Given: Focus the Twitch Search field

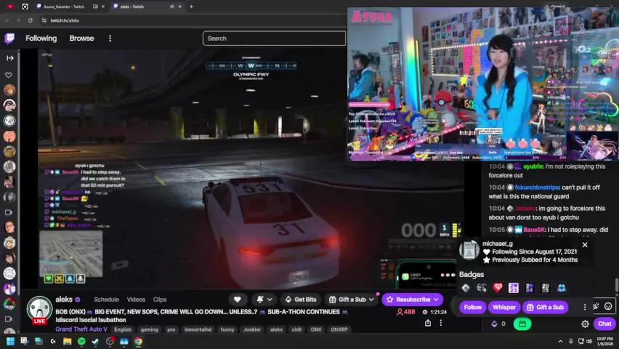Looking at the screenshot, I should [x=274, y=38].
